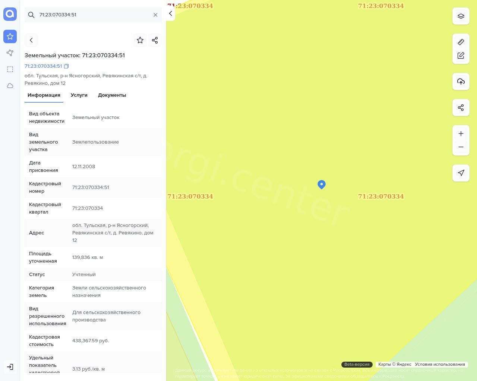Clear the search field text

(x=155, y=15)
